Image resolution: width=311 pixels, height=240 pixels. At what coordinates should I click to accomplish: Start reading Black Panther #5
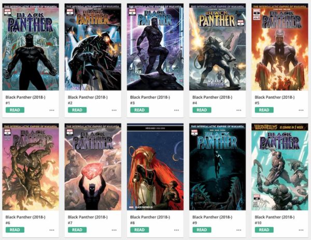coord(264,110)
